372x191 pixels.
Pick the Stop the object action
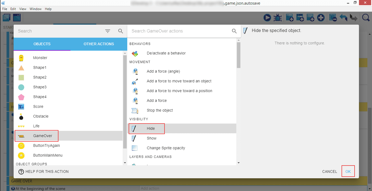pyautogui.click(x=160, y=110)
